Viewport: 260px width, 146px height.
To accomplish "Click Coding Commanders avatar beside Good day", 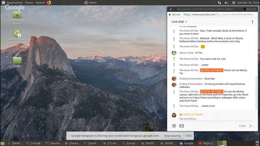I will (174, 78).
